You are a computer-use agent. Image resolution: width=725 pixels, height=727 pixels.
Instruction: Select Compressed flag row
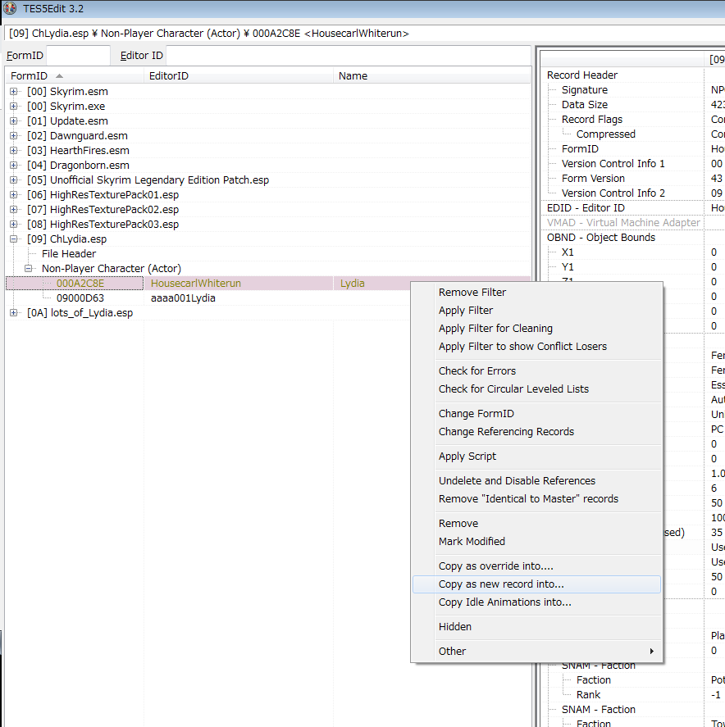[x=622, y=134]
